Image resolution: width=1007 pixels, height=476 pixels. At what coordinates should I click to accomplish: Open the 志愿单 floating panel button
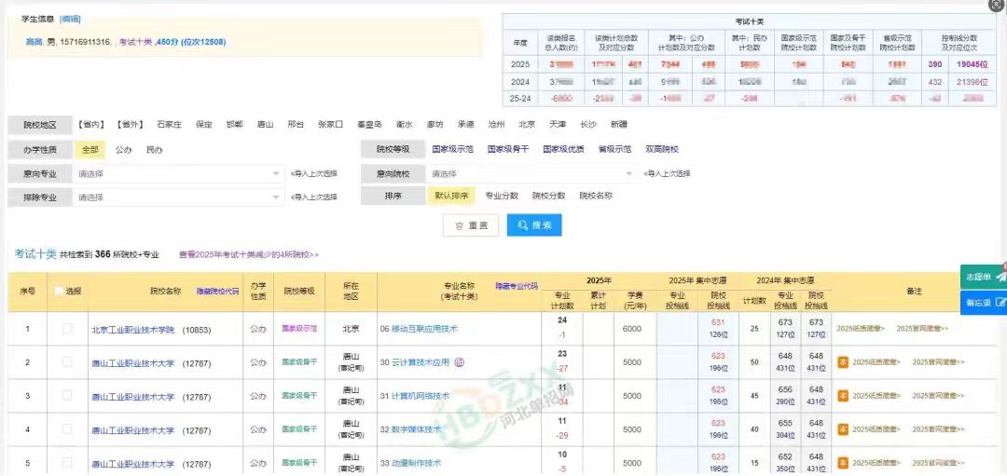tap(984, 277)
